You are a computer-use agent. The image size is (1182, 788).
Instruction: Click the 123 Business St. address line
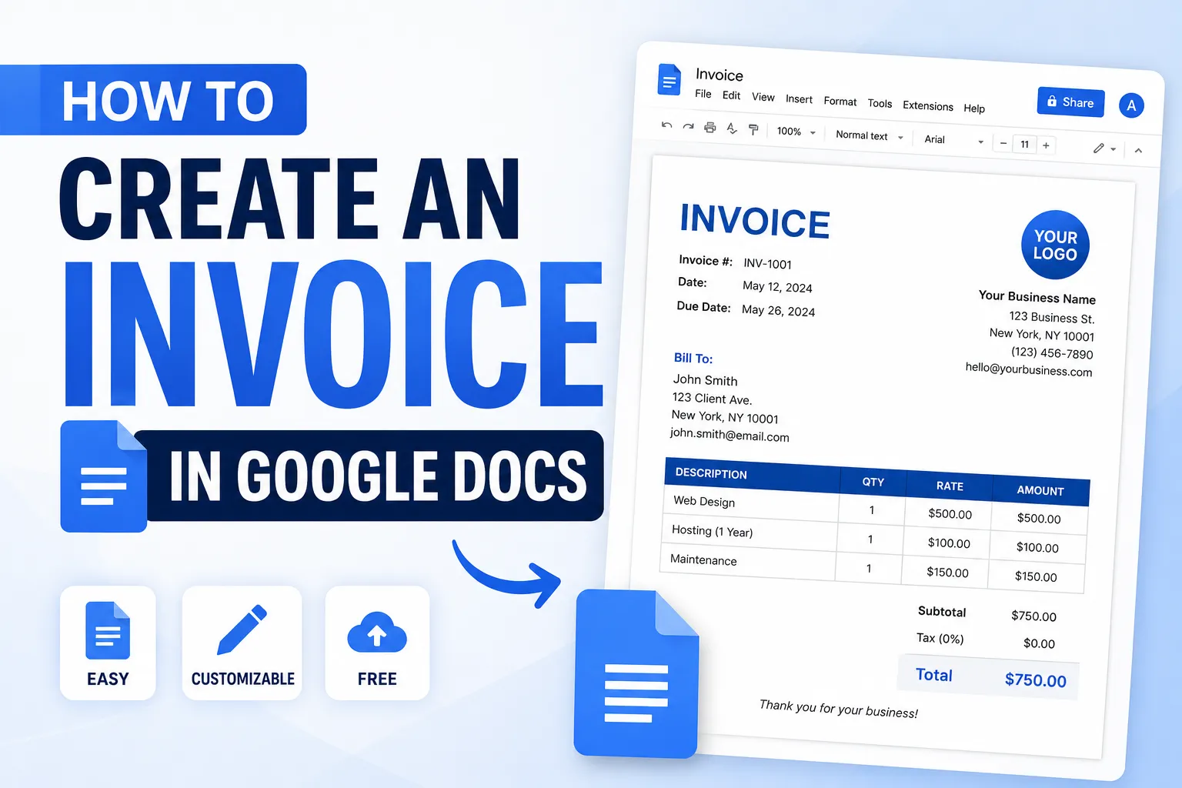[1051, 318]
